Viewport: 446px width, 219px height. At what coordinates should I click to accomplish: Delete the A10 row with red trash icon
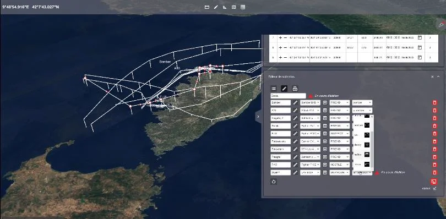pos(434,111)
